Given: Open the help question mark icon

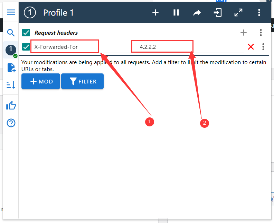Looking at the screenshot, I should pos(11,123).
